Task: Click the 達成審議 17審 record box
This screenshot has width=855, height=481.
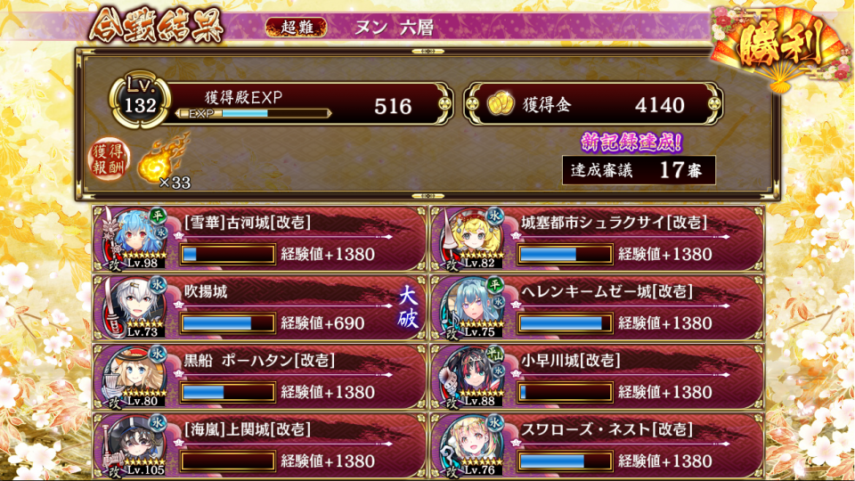Action: [x=639, y=171]
